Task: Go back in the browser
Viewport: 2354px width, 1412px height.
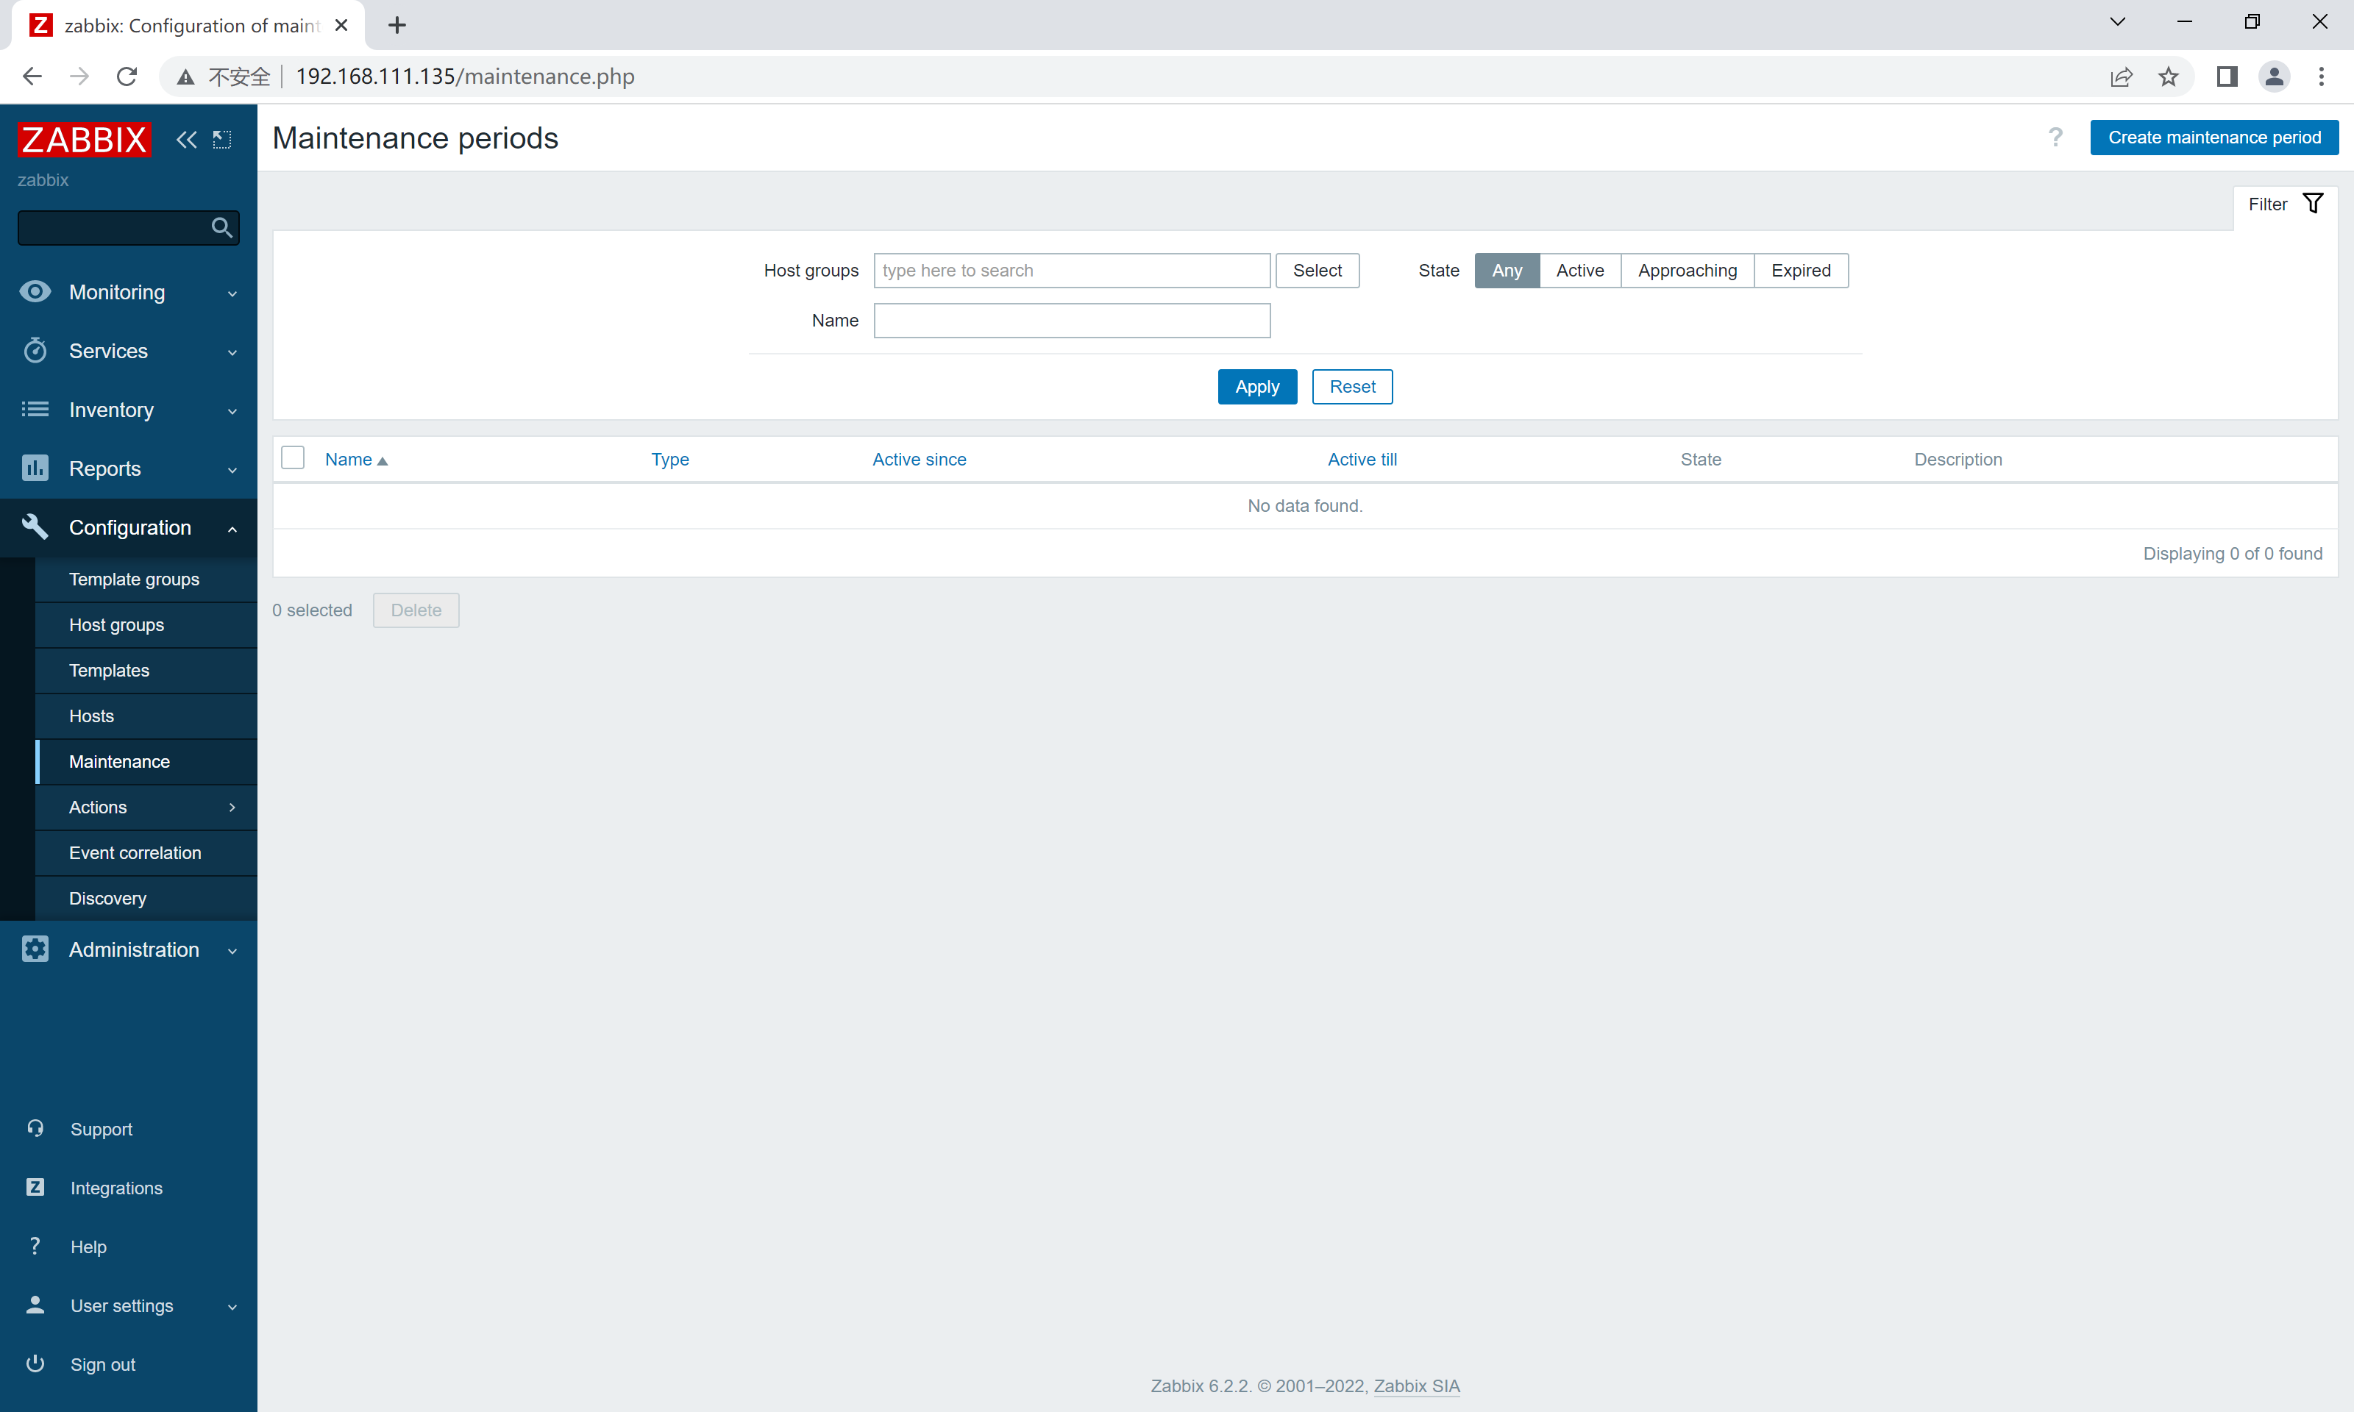Action: coord(32,76)
